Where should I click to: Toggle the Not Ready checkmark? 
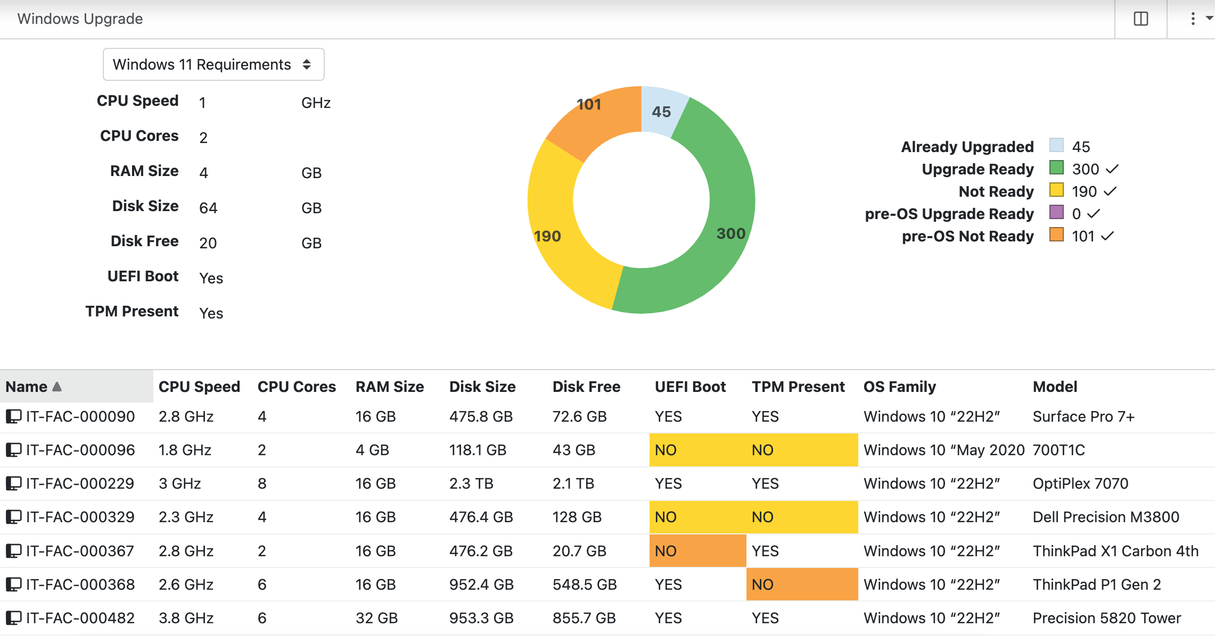pos(1110,191)
